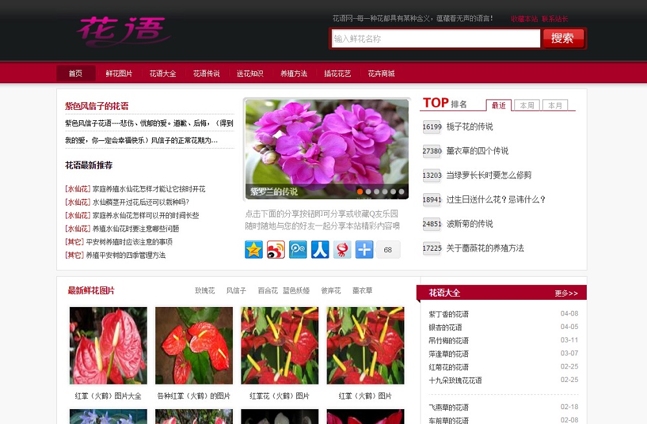Image resolution: width=647 pixels, height=424 pixels.
Task: Switch TOP ranking to the 本月 tab
Action: [555, 105]
